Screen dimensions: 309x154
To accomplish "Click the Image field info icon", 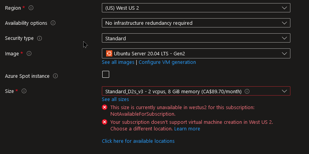I will click(29, 53).
